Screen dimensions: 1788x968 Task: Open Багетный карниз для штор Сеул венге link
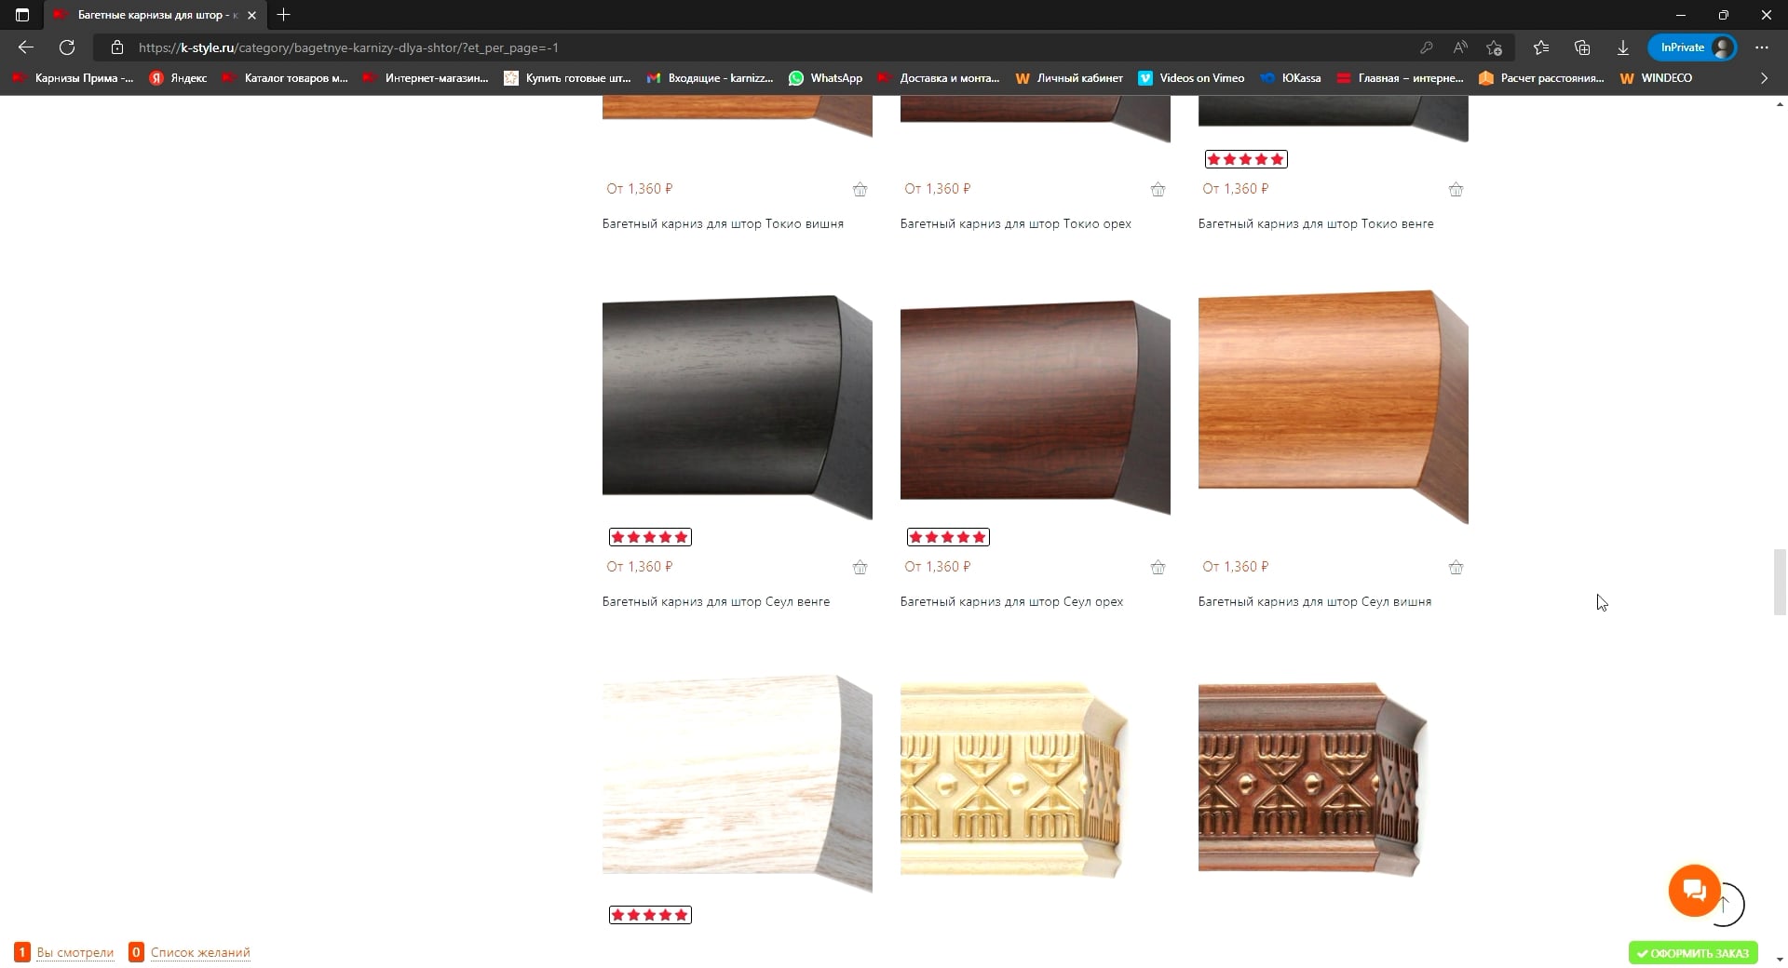pyautogui.click(x=716, y=601)
